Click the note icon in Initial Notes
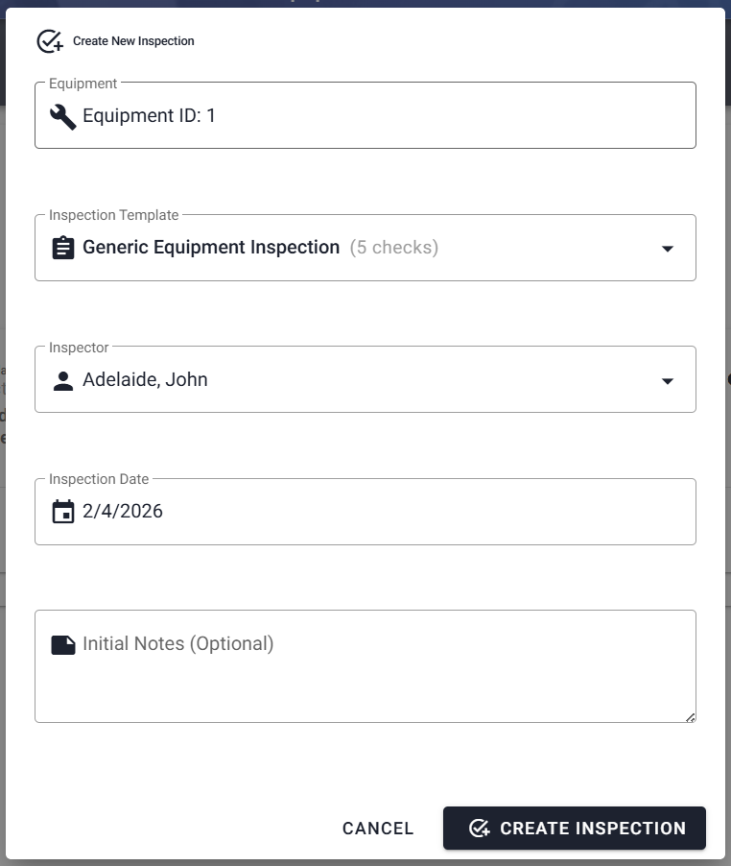 [x=63, y=644]
